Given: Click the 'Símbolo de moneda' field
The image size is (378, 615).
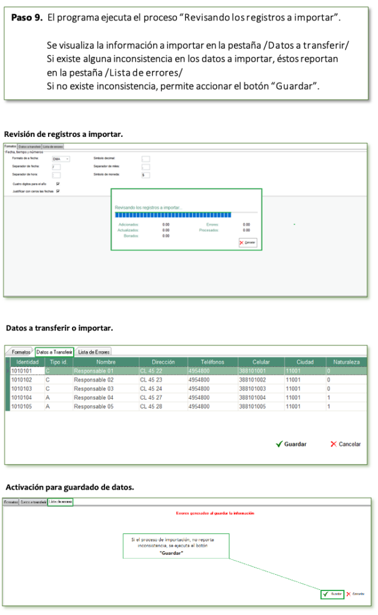Looking at the screenshot, I should [x=145, y=175].
